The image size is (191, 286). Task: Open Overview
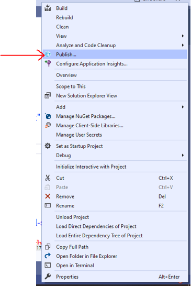115,75
